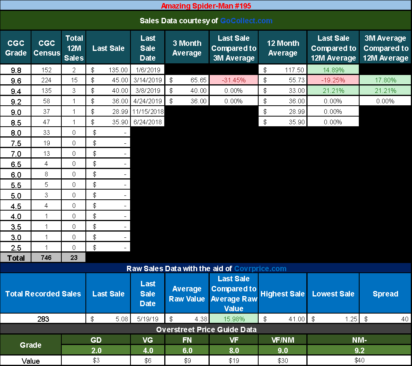Viewport: 412px width, 366px height.
Task: Select the 17.80% green cell
Action: click(385, 80)
